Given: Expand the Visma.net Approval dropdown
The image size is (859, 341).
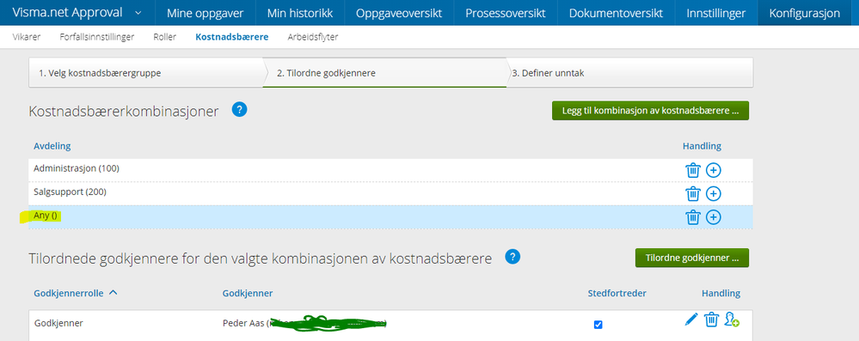Looking at the screenshot, I should (x=138, y=13).
